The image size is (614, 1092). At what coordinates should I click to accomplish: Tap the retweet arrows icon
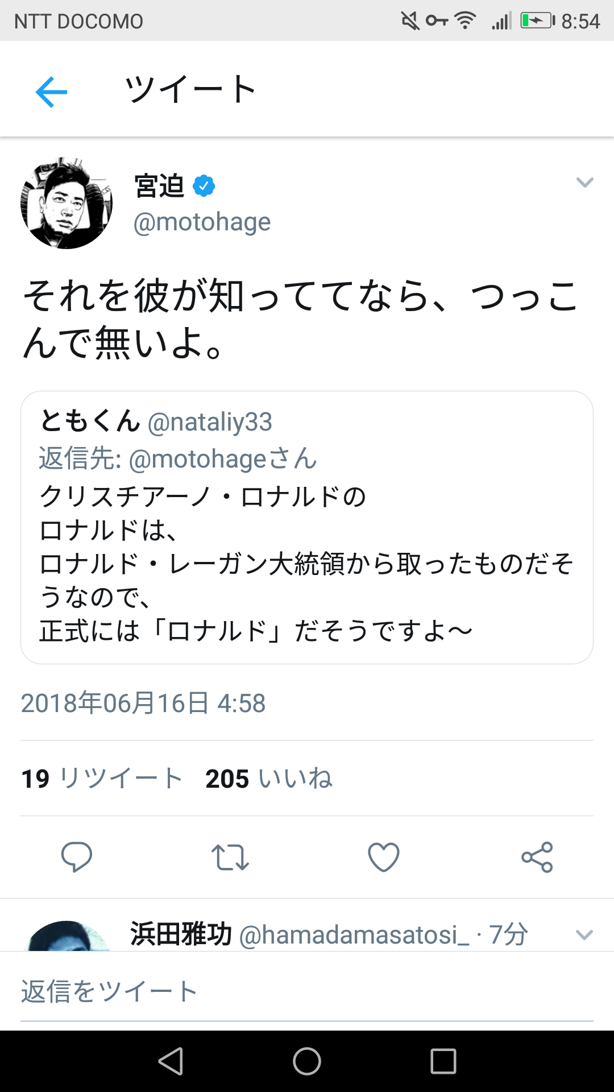230,857
